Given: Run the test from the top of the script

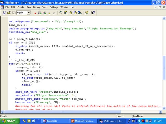Looking at the screenshot, I should [x=40, y=13].
